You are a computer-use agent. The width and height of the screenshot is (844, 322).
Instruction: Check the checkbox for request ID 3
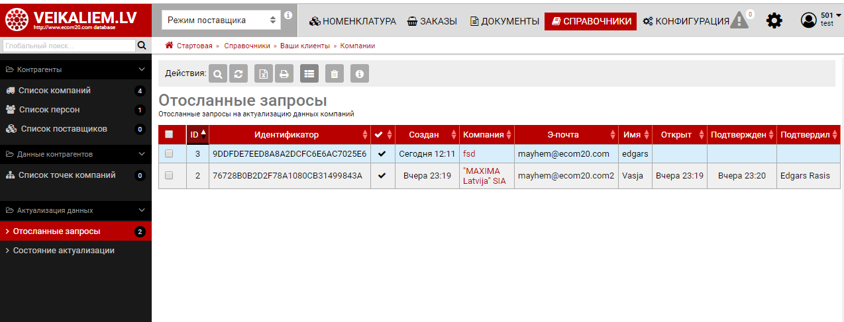pos(169,153)
